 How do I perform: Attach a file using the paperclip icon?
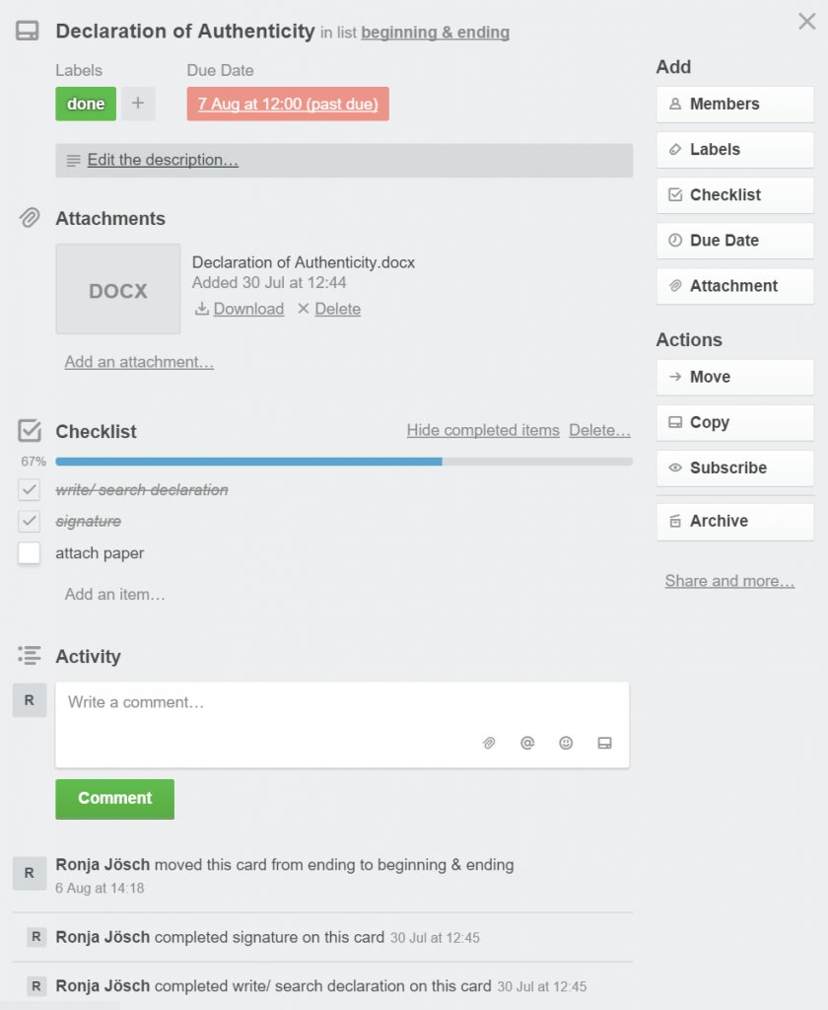point(489,744)
